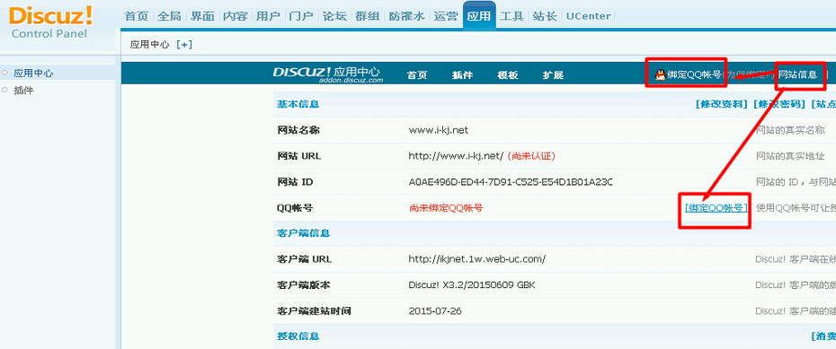Click the addon.discuz.com text under logo

(351, 81)
